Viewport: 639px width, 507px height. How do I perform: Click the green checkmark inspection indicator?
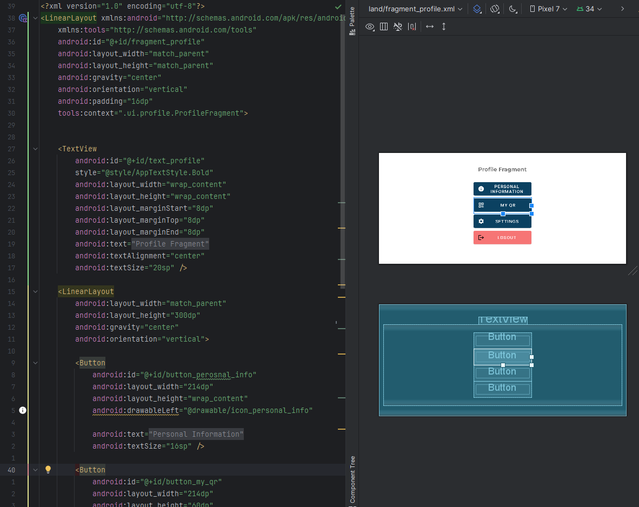pos(338,6)
